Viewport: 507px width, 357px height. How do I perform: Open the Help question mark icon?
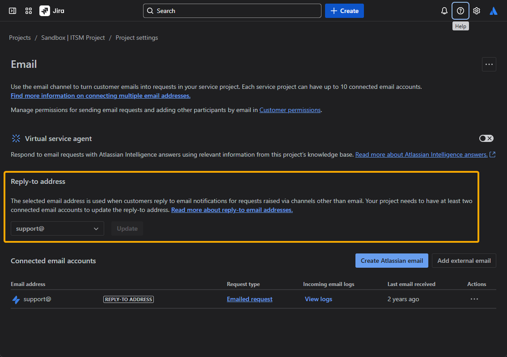[460, 11]
